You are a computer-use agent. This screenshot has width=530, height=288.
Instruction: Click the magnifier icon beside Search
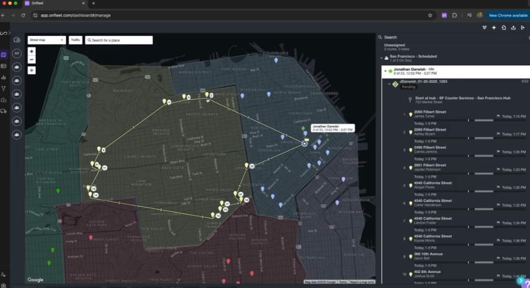[x=380, y=37]
